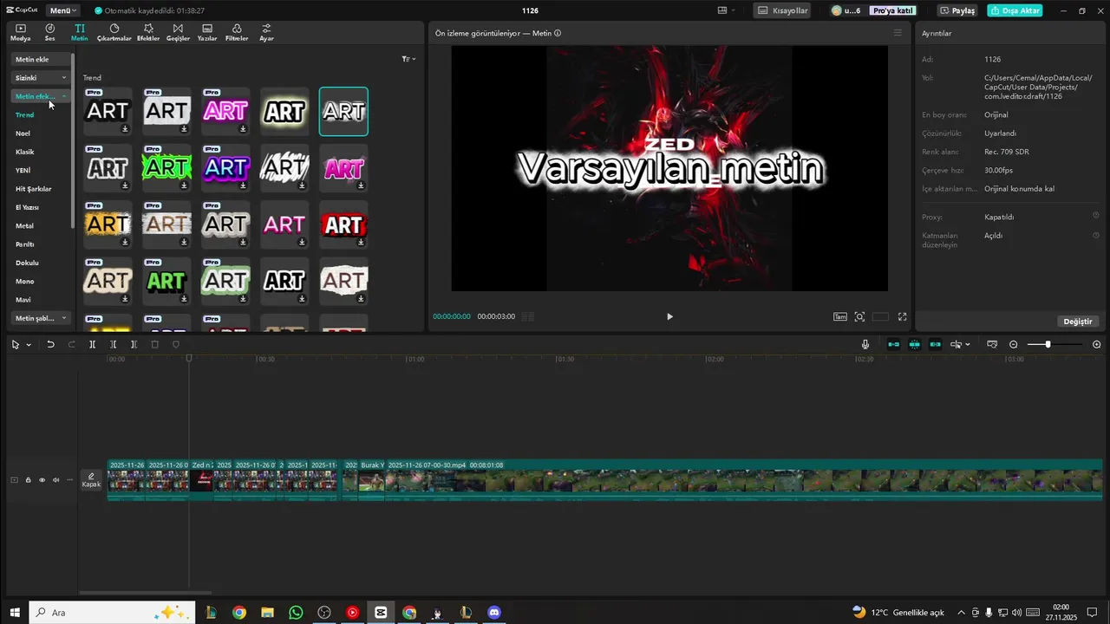Viewport: 1110px width, 624px height.
Task: Click the microphone record voiceover icon
Action: tap(865, 344)
